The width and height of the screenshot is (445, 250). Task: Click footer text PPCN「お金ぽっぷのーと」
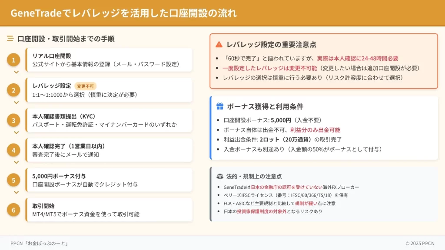(40, 243)
